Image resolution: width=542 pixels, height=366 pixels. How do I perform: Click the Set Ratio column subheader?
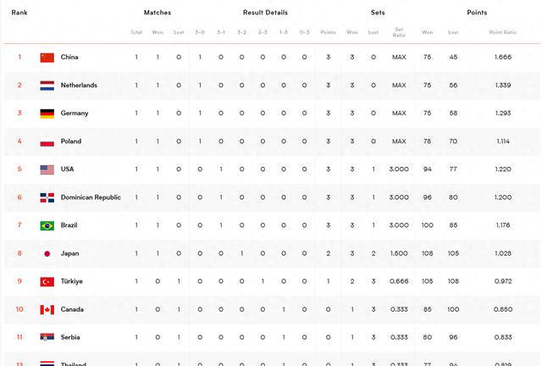(x=399, y=32)
